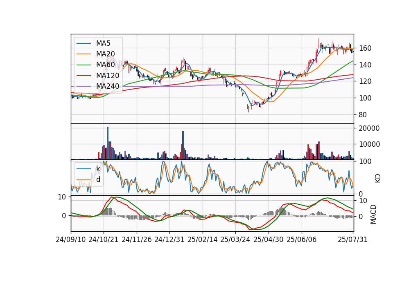This screenshot has height=282, width=393.
Task: Click the 140 price axis tick label
Action: pos(365,65)
